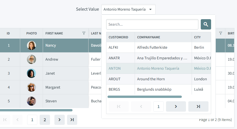This screenshot has width=237, height=129.
Task: Go to next page in main grid pager
Action: (59, 120)
